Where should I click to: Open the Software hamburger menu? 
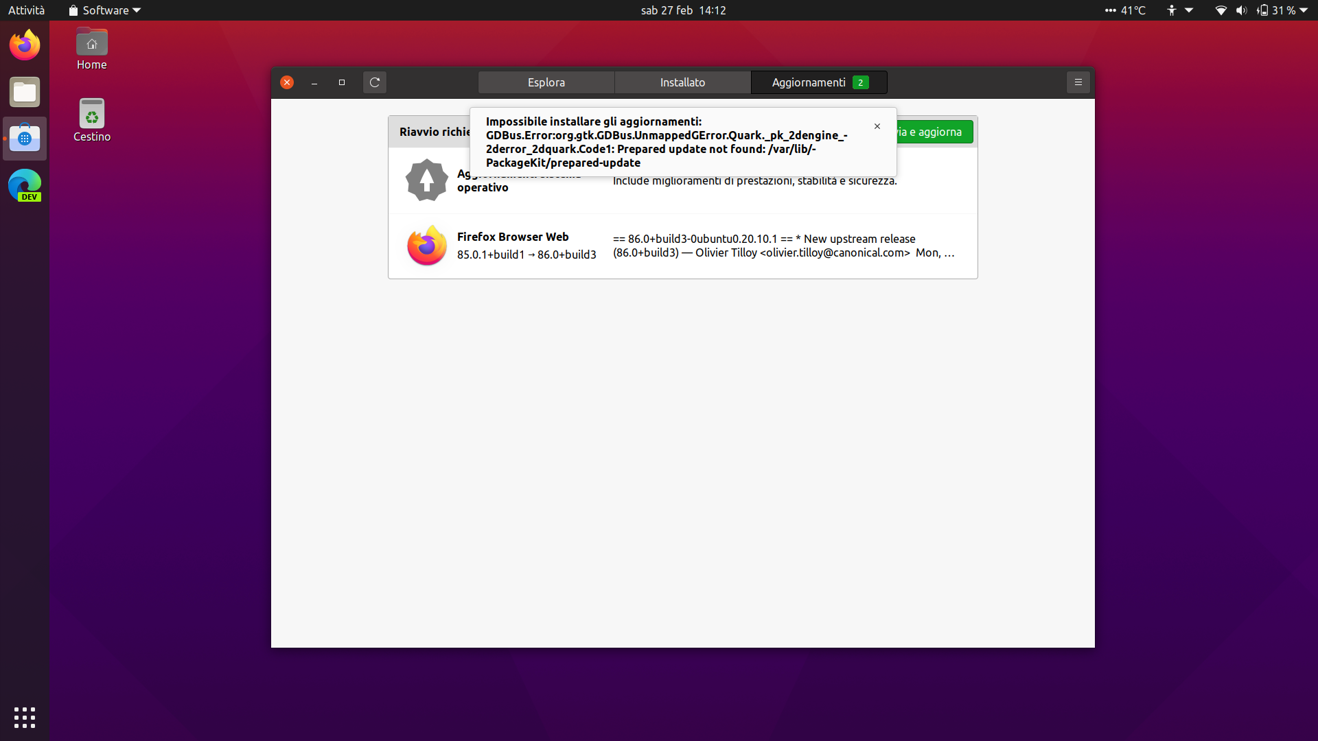coord(1078,82)
